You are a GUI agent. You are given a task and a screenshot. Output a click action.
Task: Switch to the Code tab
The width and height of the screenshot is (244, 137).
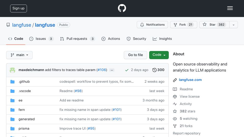(x=16, y=39)
